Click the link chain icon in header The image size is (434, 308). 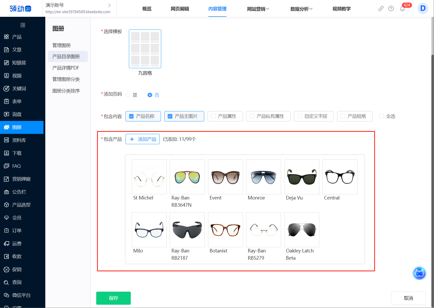pyautogui.click(x=381, y=9)
